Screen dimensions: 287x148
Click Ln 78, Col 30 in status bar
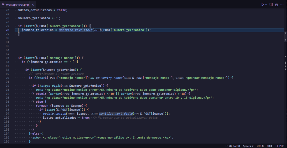(x=233, y=146)
